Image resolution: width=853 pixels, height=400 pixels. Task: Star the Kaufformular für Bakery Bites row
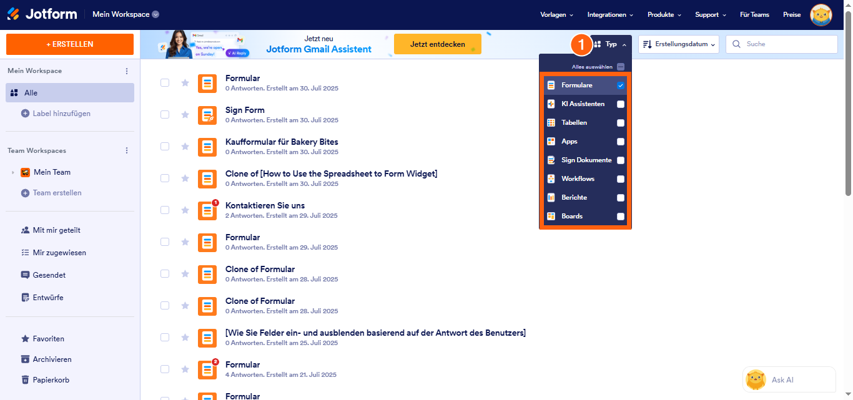[x=185, y=146]
